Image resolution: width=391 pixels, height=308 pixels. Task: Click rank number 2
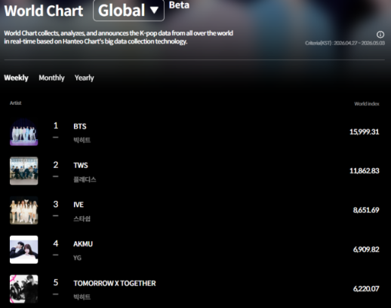(56, 165)
